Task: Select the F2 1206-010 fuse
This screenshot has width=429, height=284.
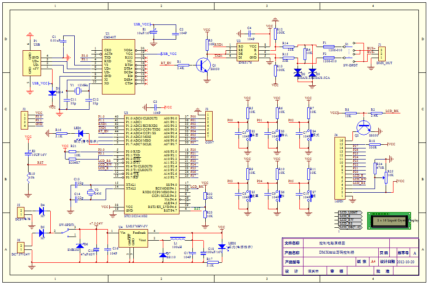Action: pyautogui.click(x=329, y=58)
